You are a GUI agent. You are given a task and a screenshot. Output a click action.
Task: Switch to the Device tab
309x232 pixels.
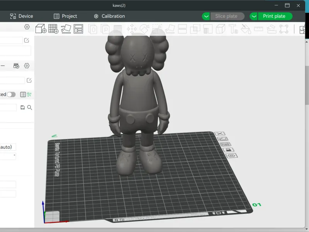pyautogui.click(x=22, y=16)
